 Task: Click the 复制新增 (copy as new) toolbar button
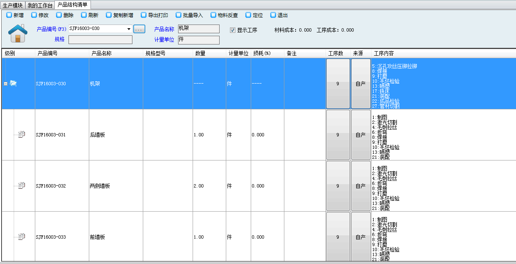tap(120, 15)
